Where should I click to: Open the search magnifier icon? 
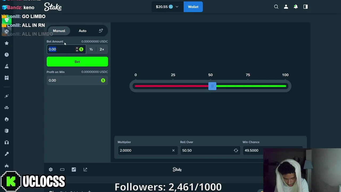click(276, 7)
